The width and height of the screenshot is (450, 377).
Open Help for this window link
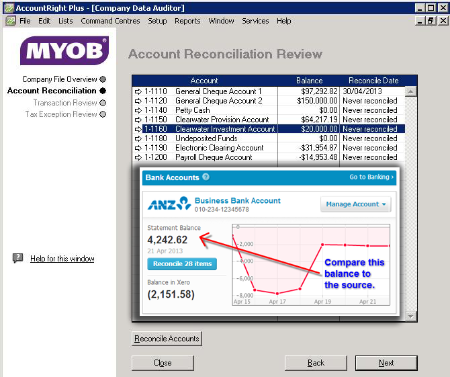(x=62, y=259)
